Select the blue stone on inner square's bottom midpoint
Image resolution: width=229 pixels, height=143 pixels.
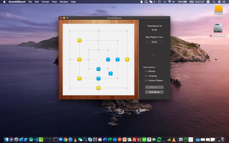click(98, 69)
